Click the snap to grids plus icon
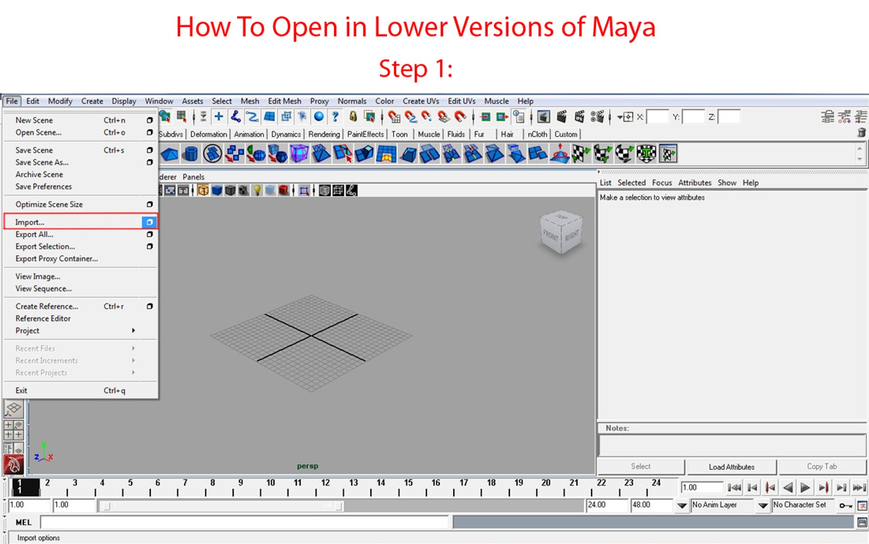Image resolution: width=869 pixels, height=544 pixels. point(219,117)
